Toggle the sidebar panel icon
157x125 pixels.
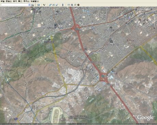click(x=39, y=5)
